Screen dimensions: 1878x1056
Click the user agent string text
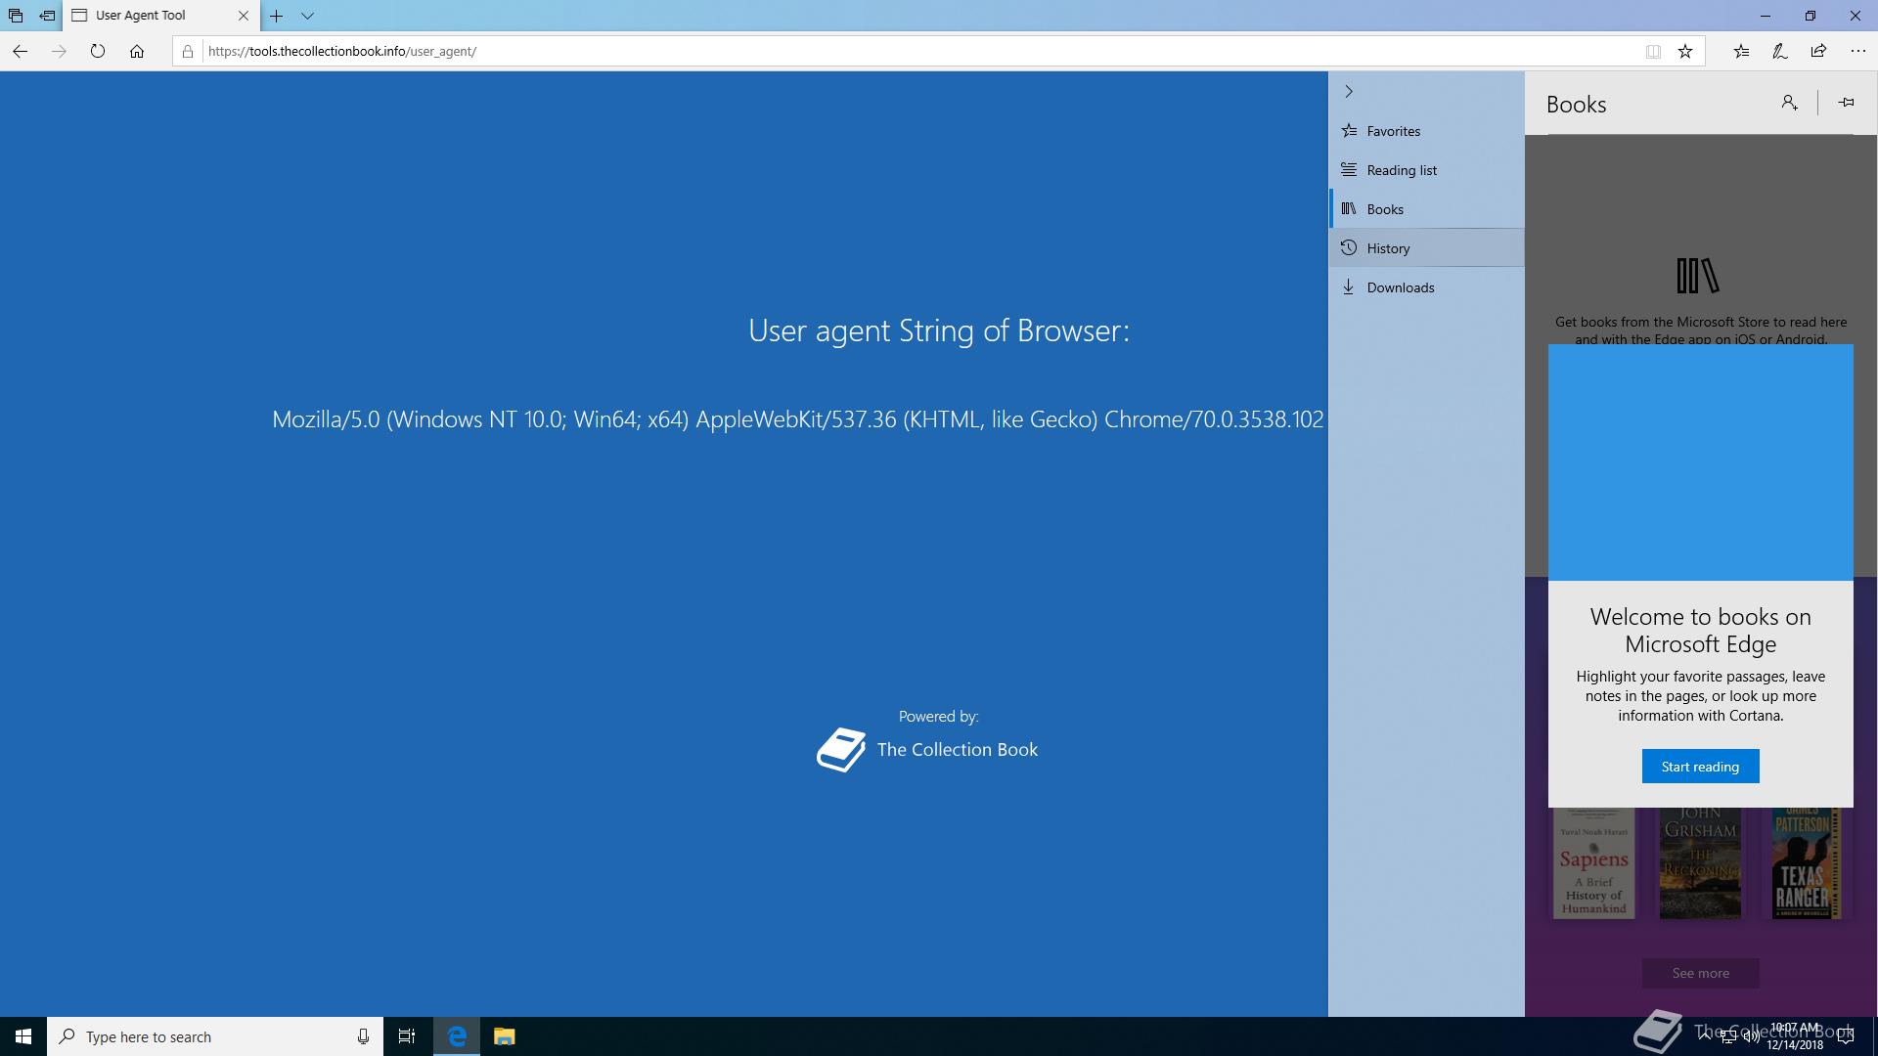(x=798, y=419)
